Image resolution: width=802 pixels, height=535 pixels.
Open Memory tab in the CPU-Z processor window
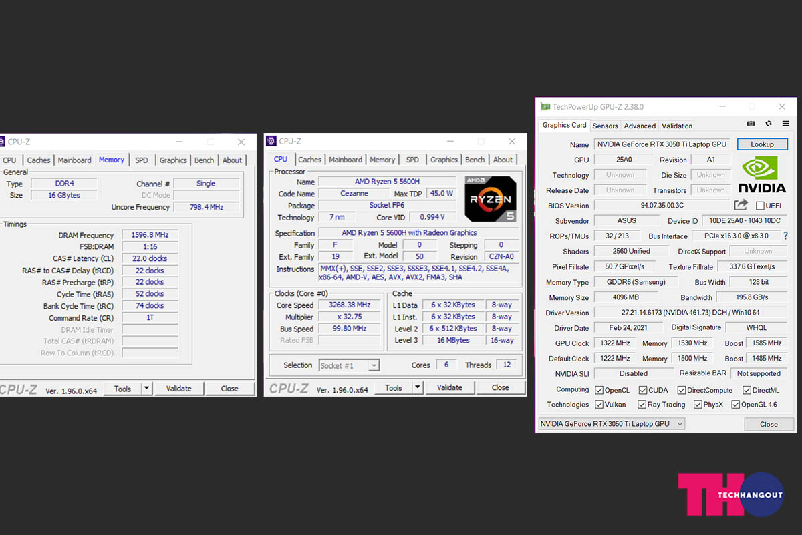(x=382, y=160)
